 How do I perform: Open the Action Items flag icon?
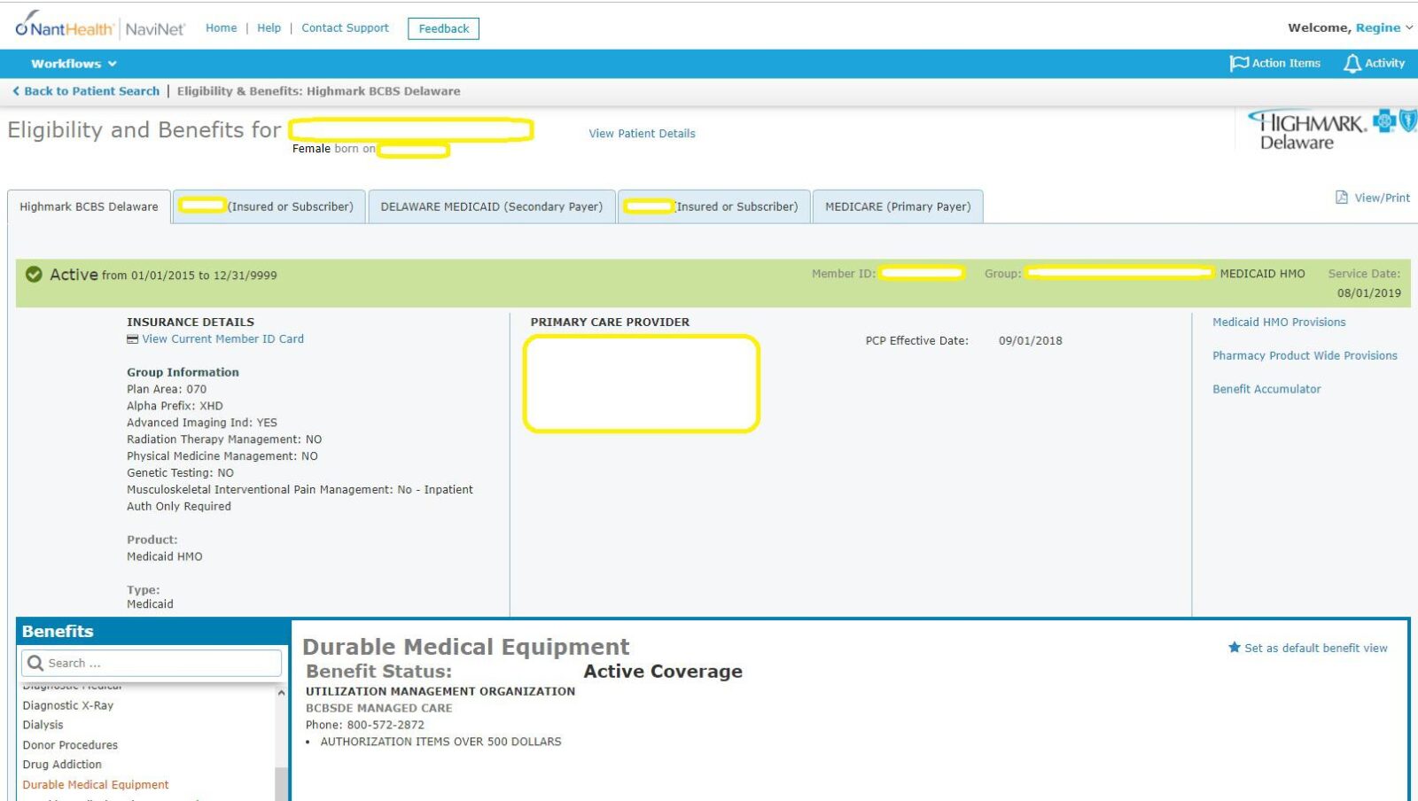(x=1238, y=63)
